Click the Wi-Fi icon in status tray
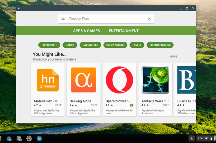This screenshot has width=216, height=143. tap(206, 139)
